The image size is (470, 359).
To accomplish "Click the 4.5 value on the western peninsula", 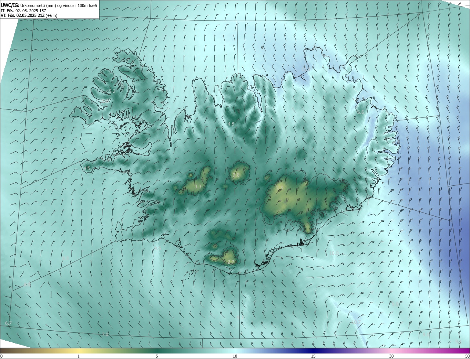I will pyautogui.click(x=87, y=168).
